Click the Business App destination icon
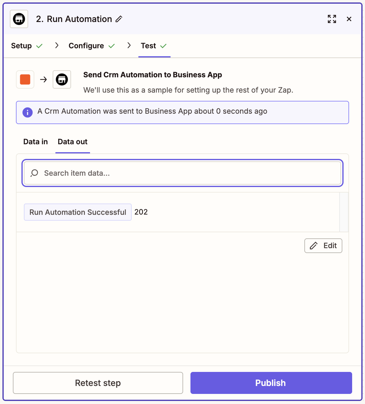The image size is (365, 404). [x=62, y=79]
